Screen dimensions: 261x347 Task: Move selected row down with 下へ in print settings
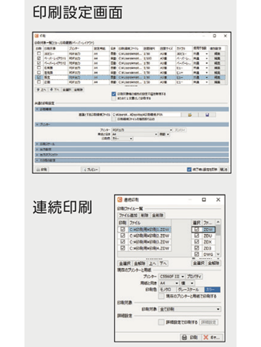click(x=55, y=90)
